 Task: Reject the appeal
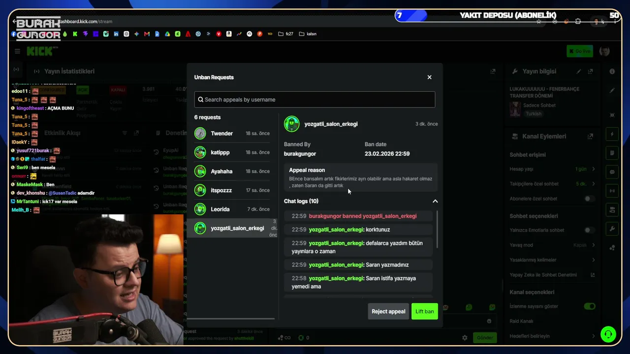click(x=388, y=311)
